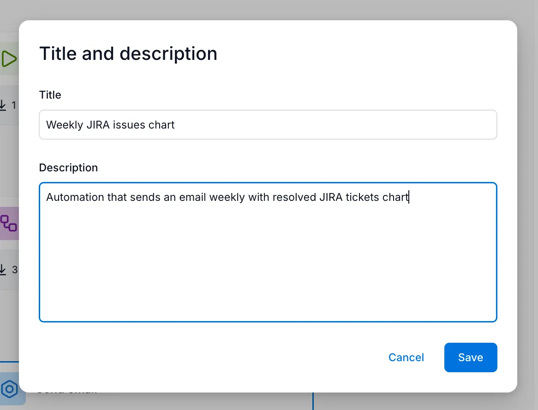The height and width of the screenshot is (410, 538).
Task: Click the download icon with badge 3
Action: (6, 269)
